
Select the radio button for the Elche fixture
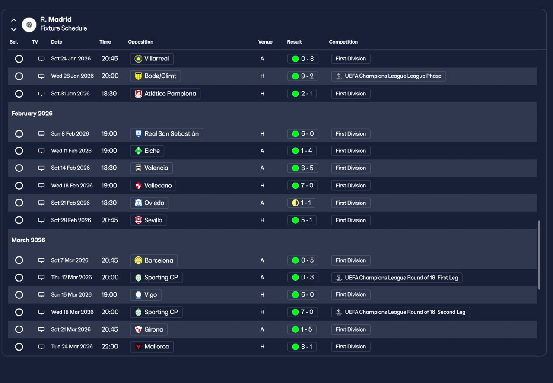click(19, 151)
